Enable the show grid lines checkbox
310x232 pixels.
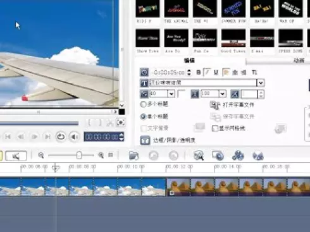pyautogui.click(x=214, y=128)
